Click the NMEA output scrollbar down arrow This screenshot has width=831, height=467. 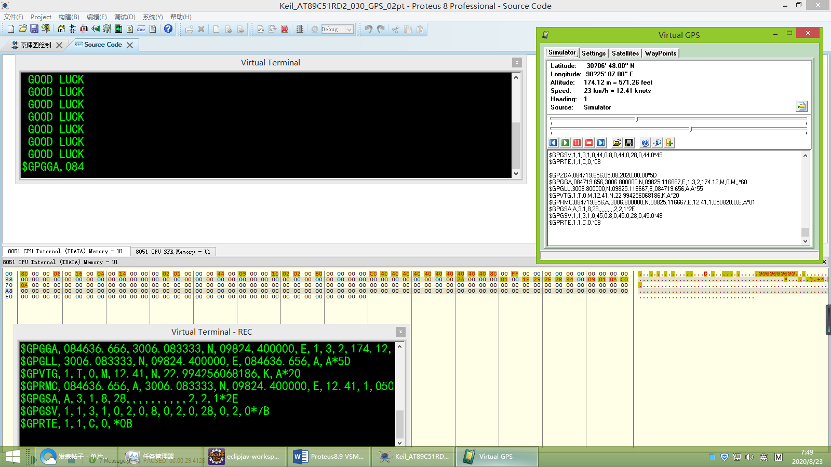(806, 241)
